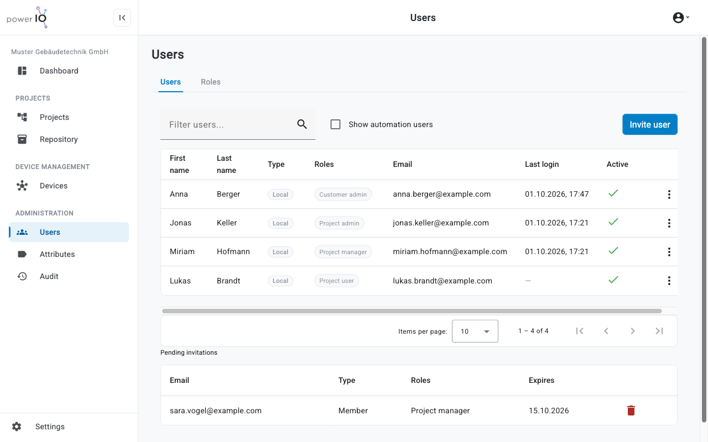Image resolution: width=708 pixels, height=442 pixels.
Task: Delete the sara.vogel pending invitation
Action: 631,411
